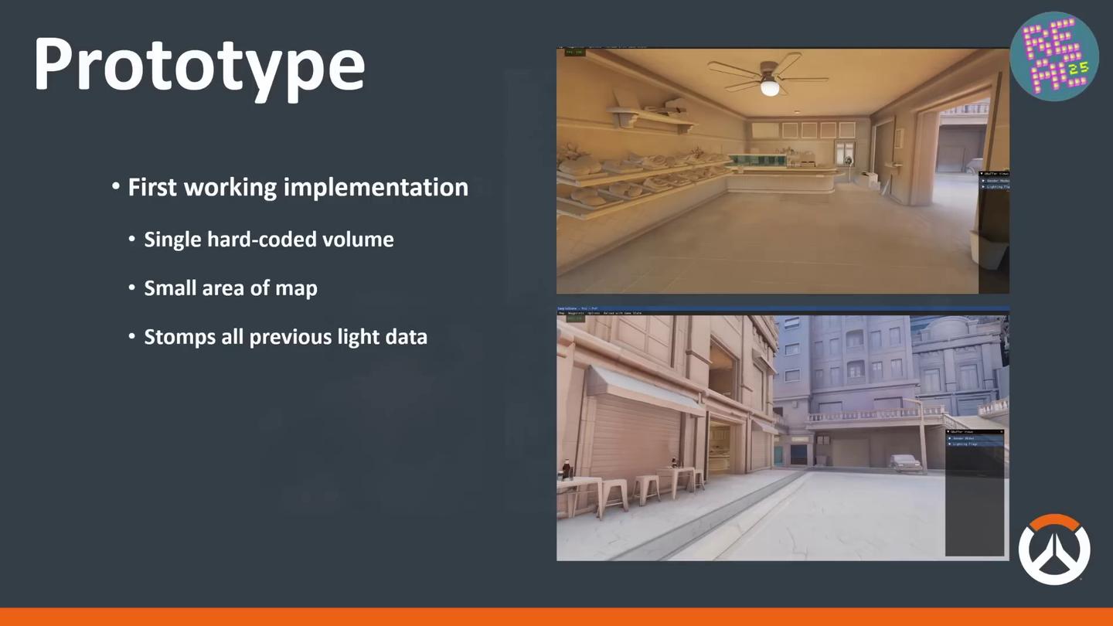Expand Lighting Flags in the upper screenshot's panel
This screenshot has width=1113, height=626.
click(995, 187)
